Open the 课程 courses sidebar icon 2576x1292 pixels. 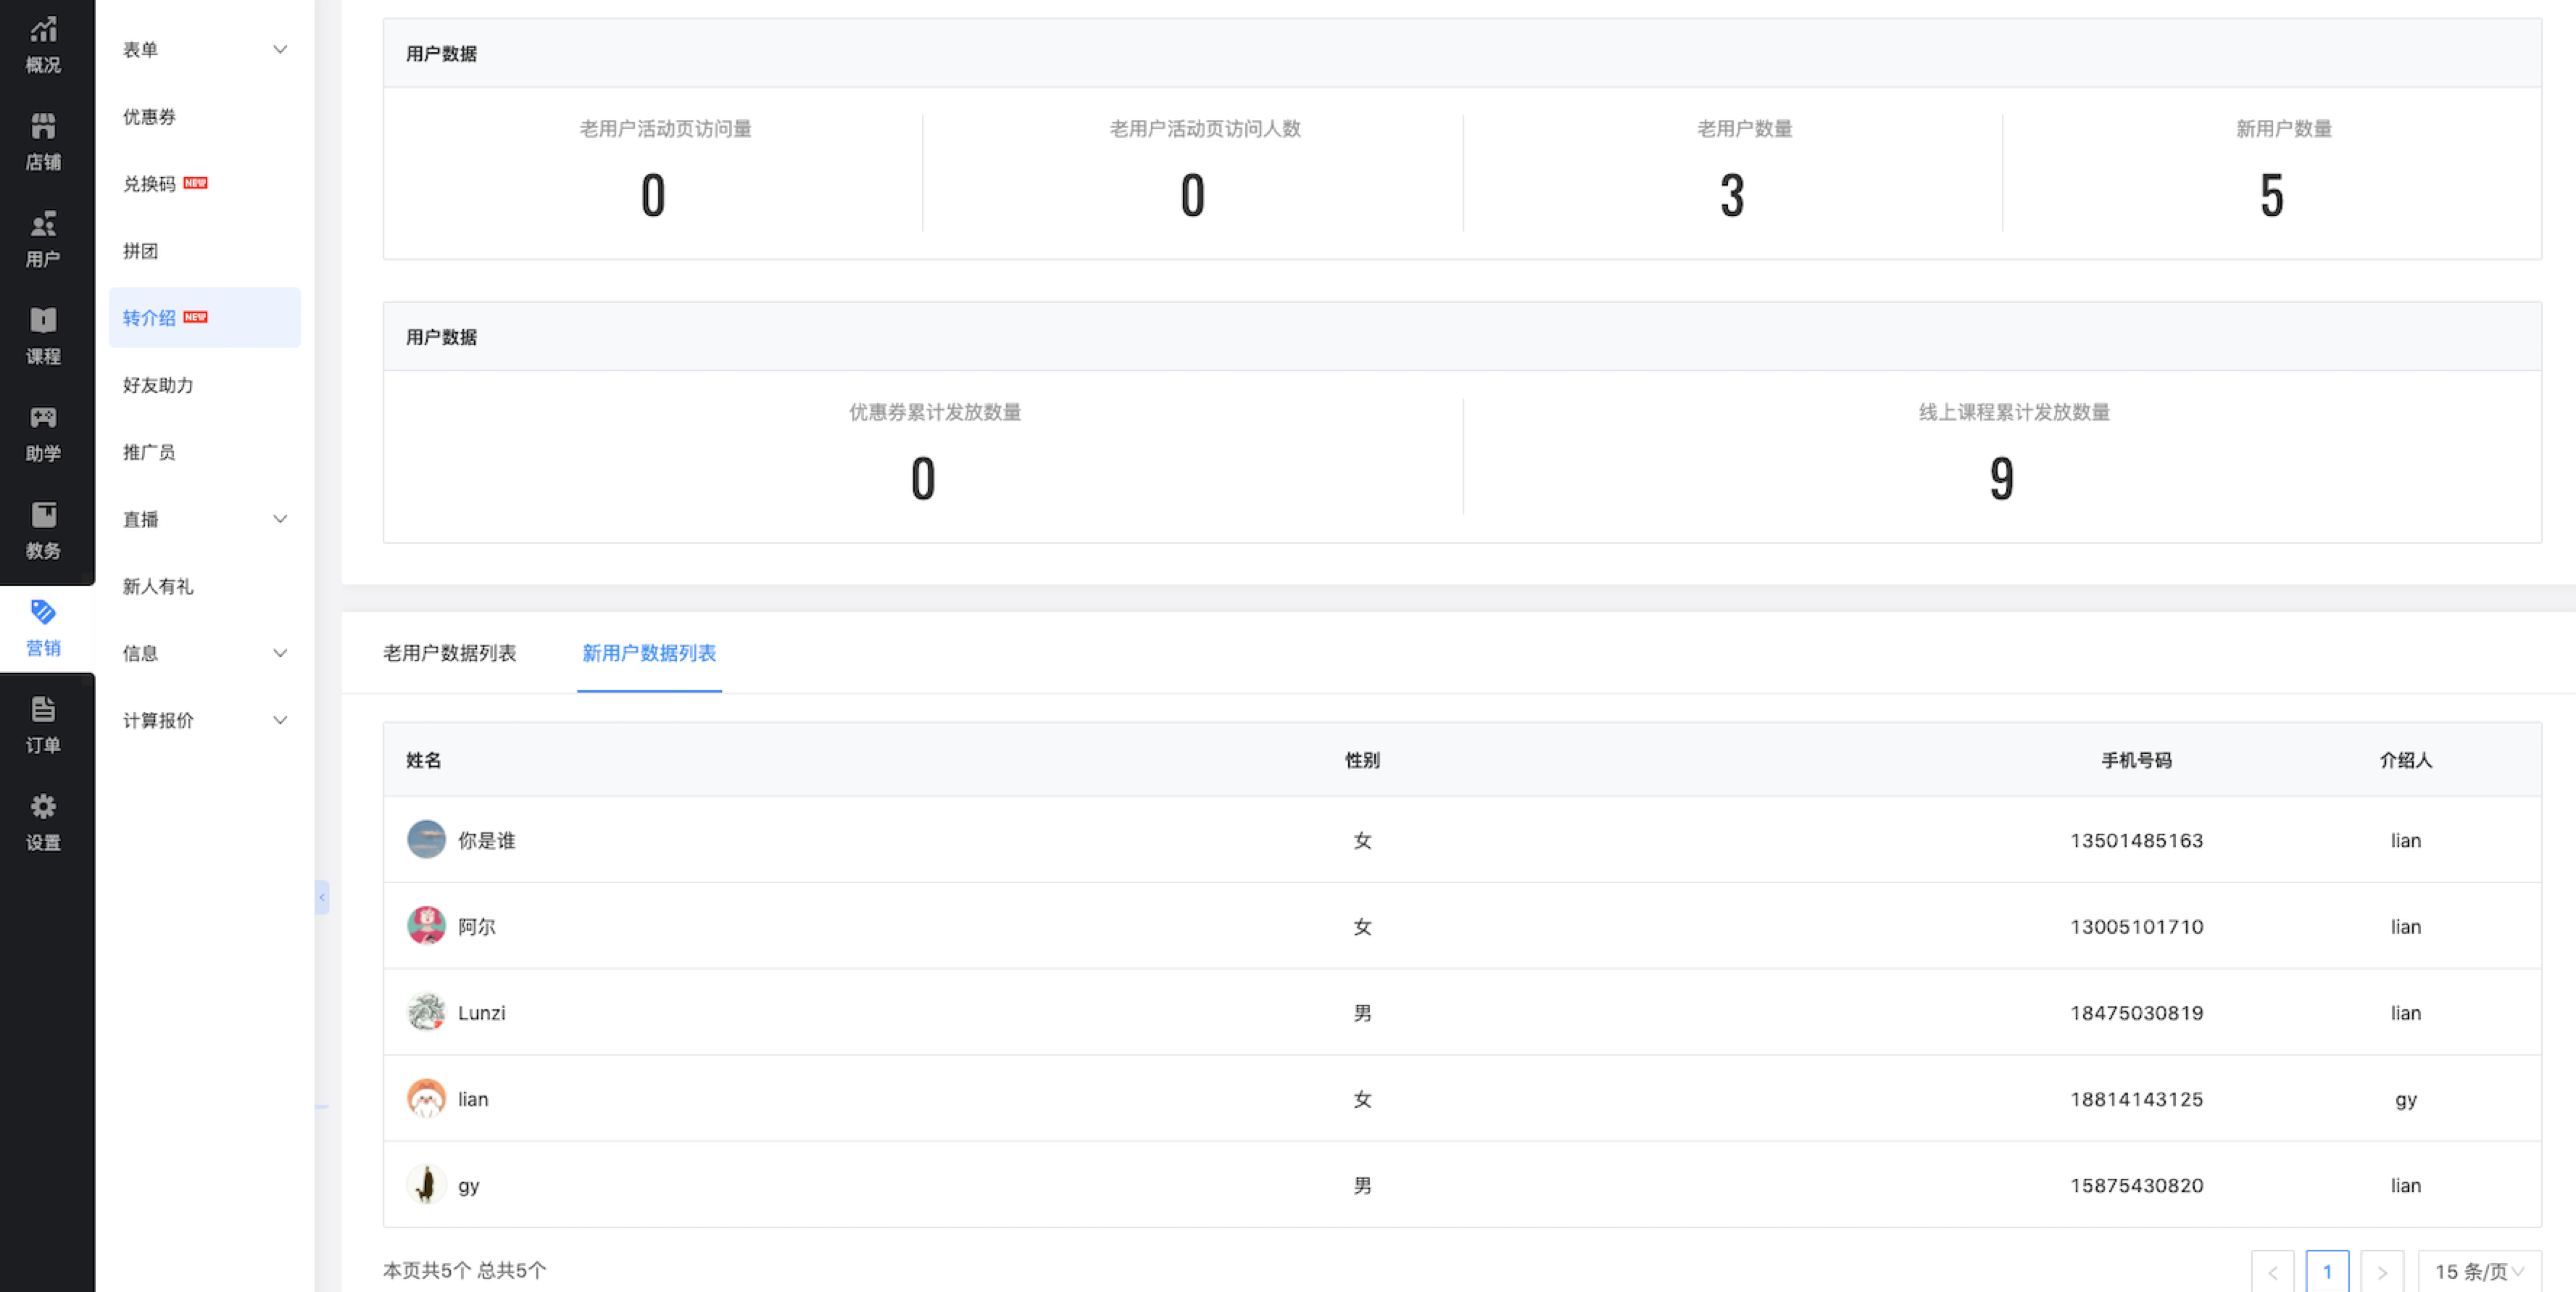[x=43, y=336]
